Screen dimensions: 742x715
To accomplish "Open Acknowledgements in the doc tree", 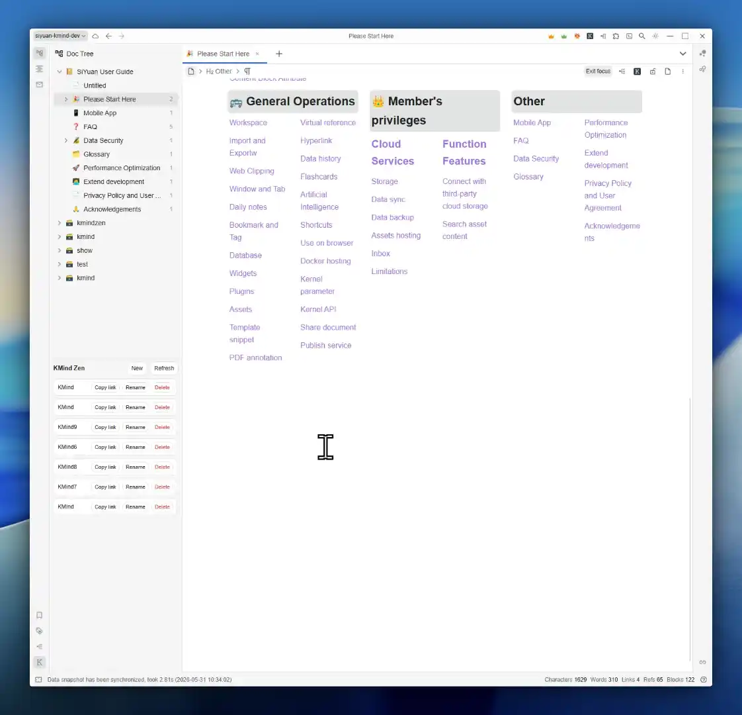I will (x=116, y=209).
